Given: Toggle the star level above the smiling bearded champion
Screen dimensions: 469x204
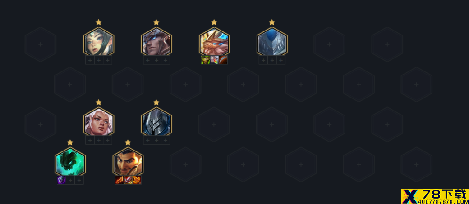Looking at the screenshot, I should (128, 142).
